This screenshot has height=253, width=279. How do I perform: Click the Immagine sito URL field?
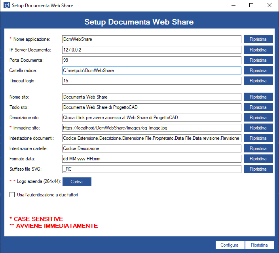(152, 128)
